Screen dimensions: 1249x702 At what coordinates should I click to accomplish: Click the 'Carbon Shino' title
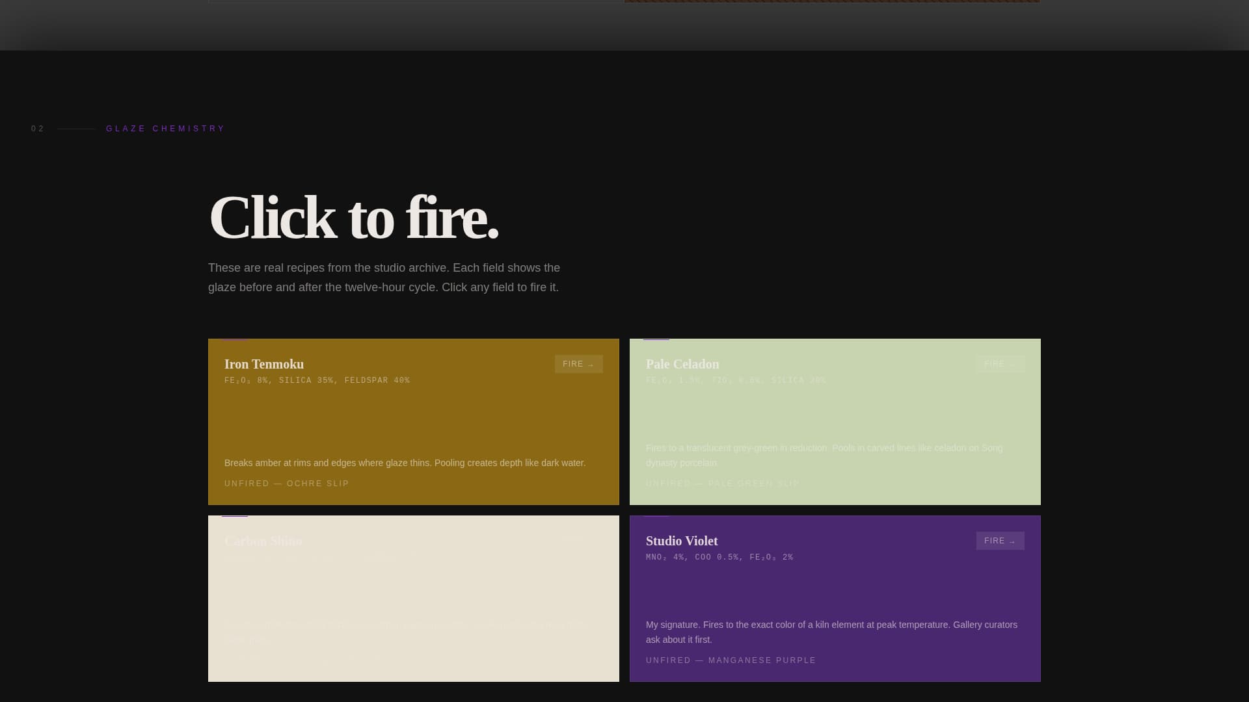tap(263, 541)
